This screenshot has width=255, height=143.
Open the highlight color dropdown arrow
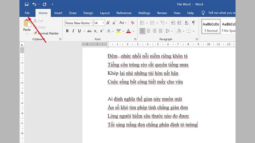click(123, 31)
